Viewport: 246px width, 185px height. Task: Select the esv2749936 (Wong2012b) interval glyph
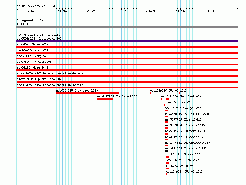165,93
